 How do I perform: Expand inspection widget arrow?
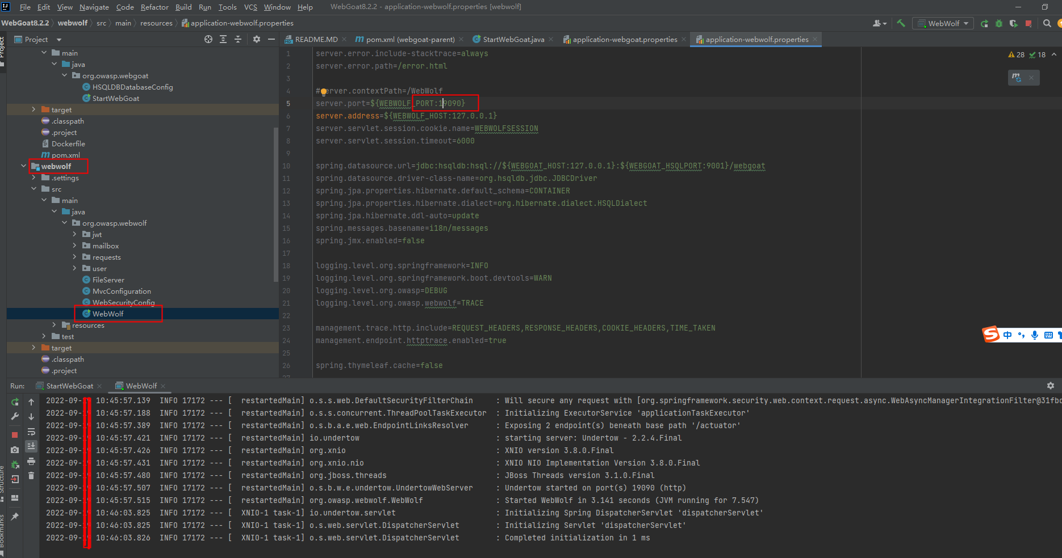point(1054,55)
